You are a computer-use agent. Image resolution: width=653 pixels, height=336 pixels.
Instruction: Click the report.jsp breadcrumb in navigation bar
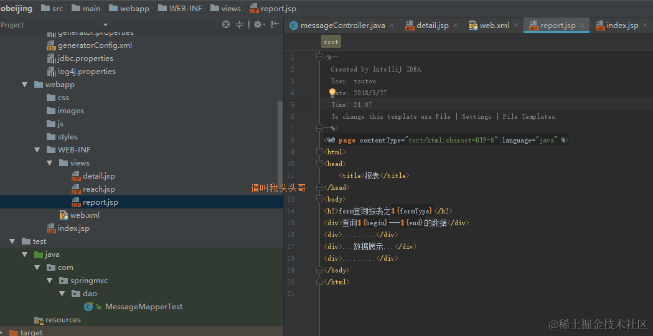point(272,8)
